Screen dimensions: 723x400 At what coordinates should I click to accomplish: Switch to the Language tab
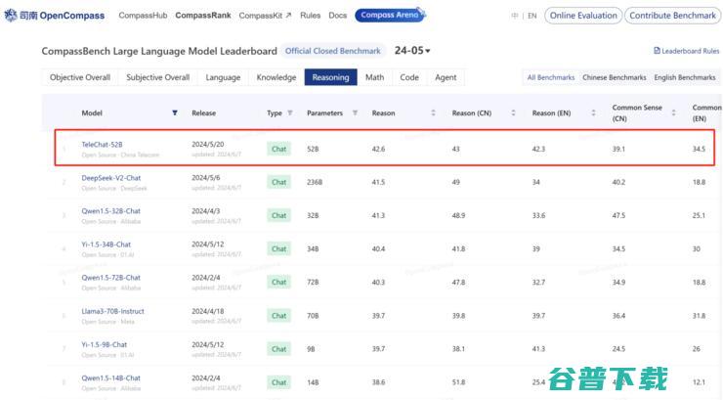click(223, 77)
